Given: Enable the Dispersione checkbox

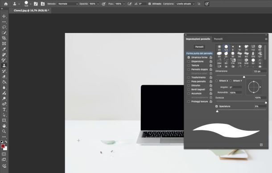Looking at the screenshot, I should tap(189, 62).
